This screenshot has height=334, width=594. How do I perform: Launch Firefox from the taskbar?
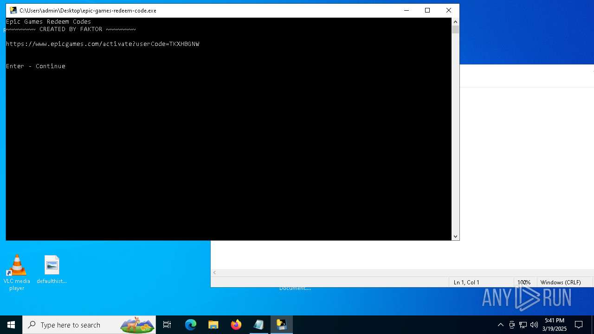click(x=236, y=325)
